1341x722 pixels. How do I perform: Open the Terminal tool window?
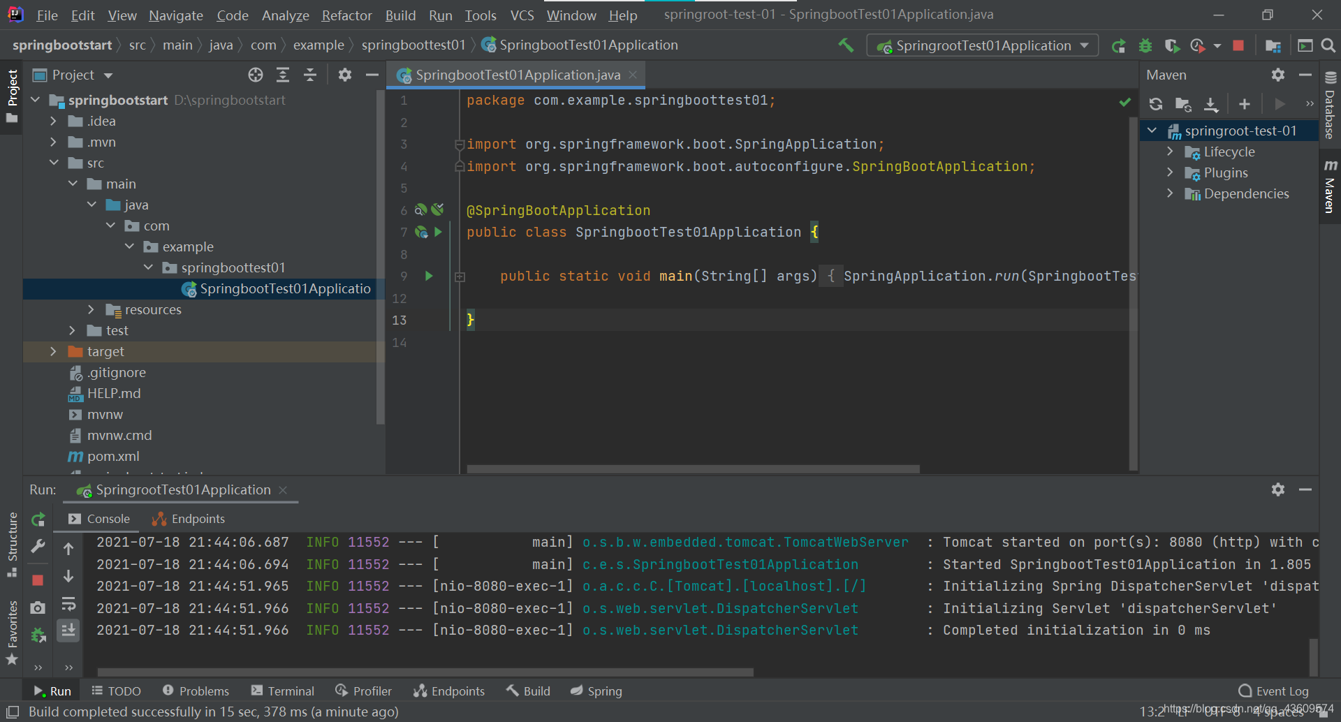tap(283, 691)
